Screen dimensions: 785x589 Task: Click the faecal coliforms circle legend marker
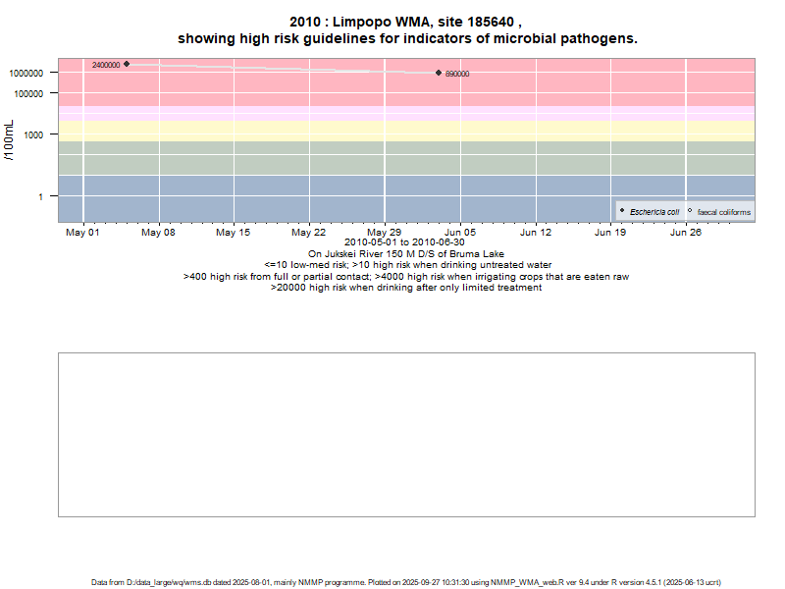(x=690, y=211)
